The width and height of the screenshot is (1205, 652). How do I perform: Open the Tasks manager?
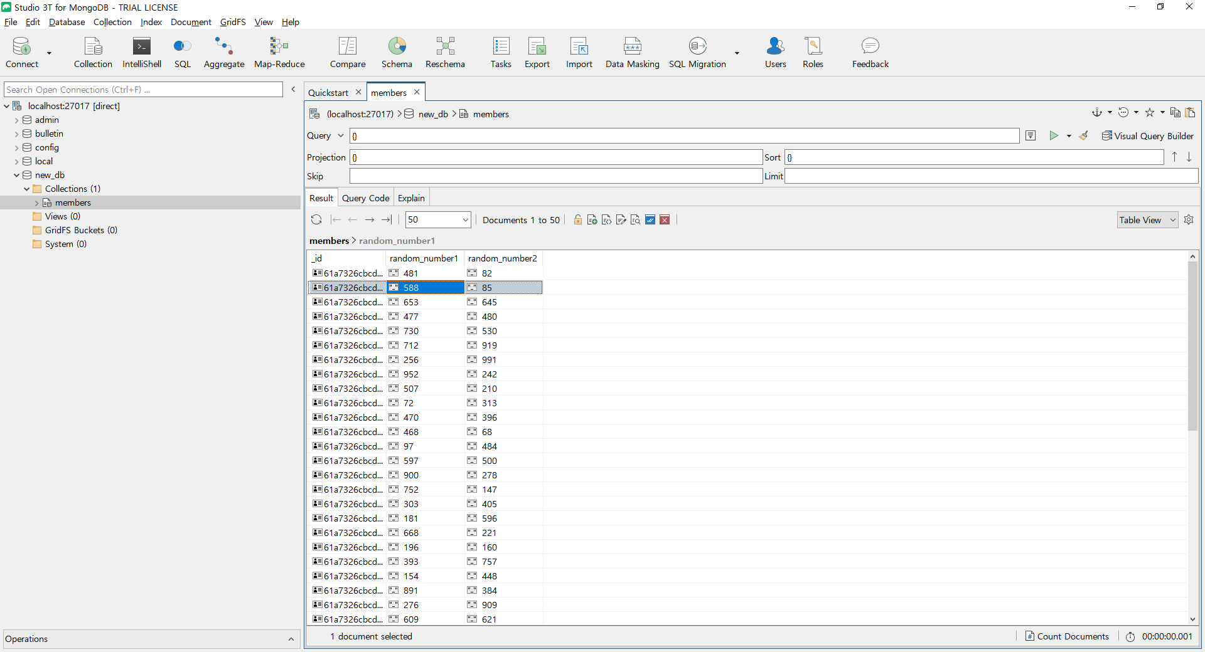[x=501, y=53]
